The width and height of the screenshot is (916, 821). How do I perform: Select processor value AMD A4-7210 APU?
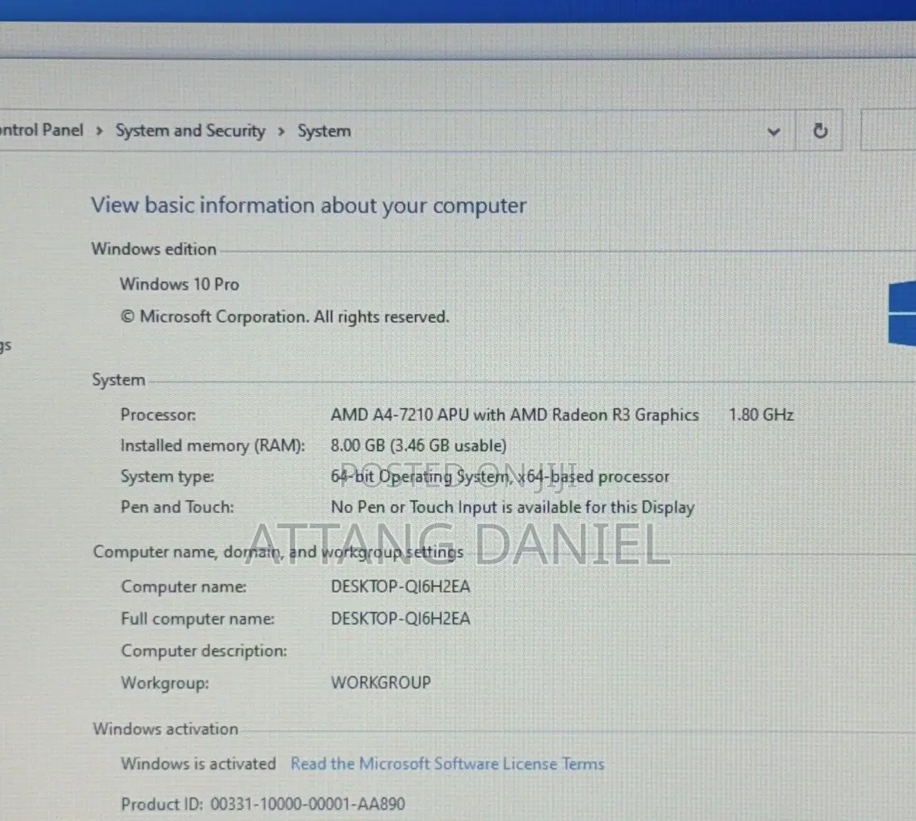515,415
